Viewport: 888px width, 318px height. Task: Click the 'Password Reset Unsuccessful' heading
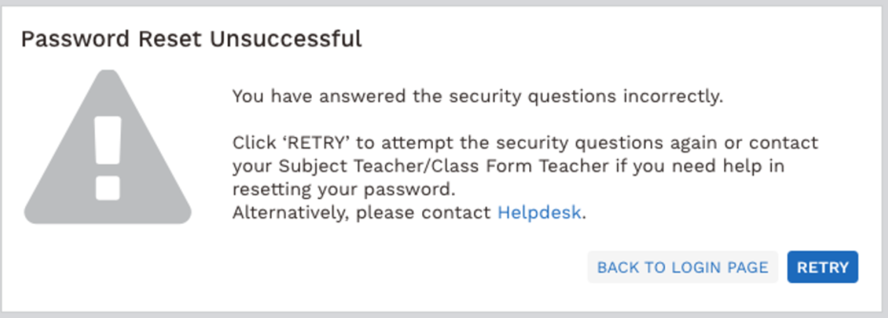click(x=191, y=39)
